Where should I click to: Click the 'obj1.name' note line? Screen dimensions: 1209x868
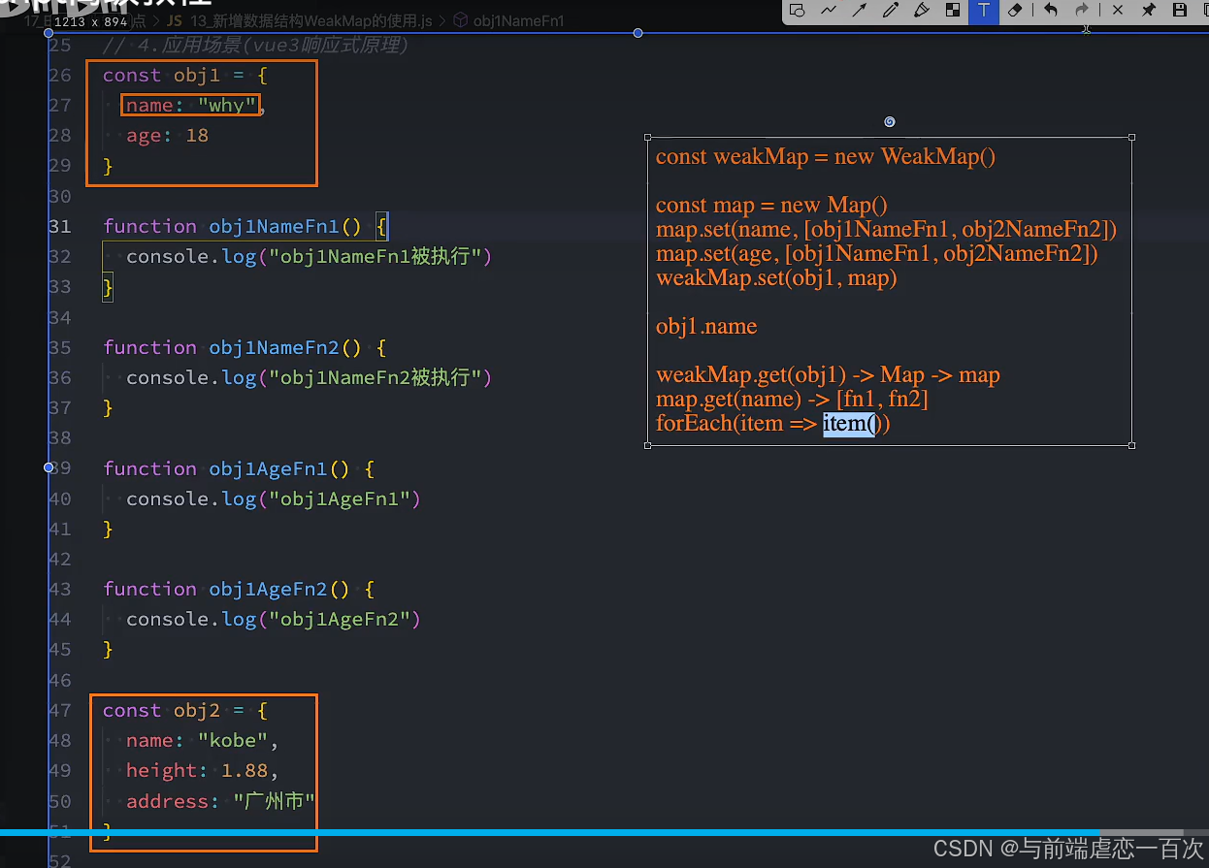click(706, 326)
